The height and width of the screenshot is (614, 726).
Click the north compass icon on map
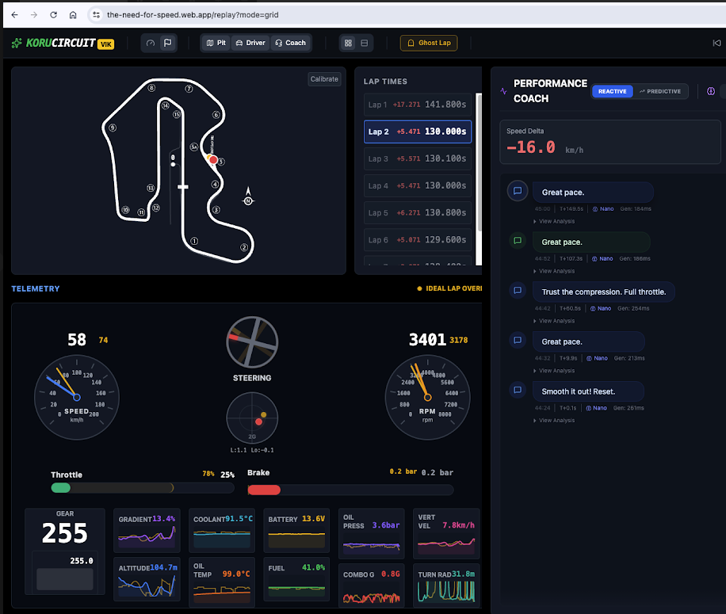[248, 196]
